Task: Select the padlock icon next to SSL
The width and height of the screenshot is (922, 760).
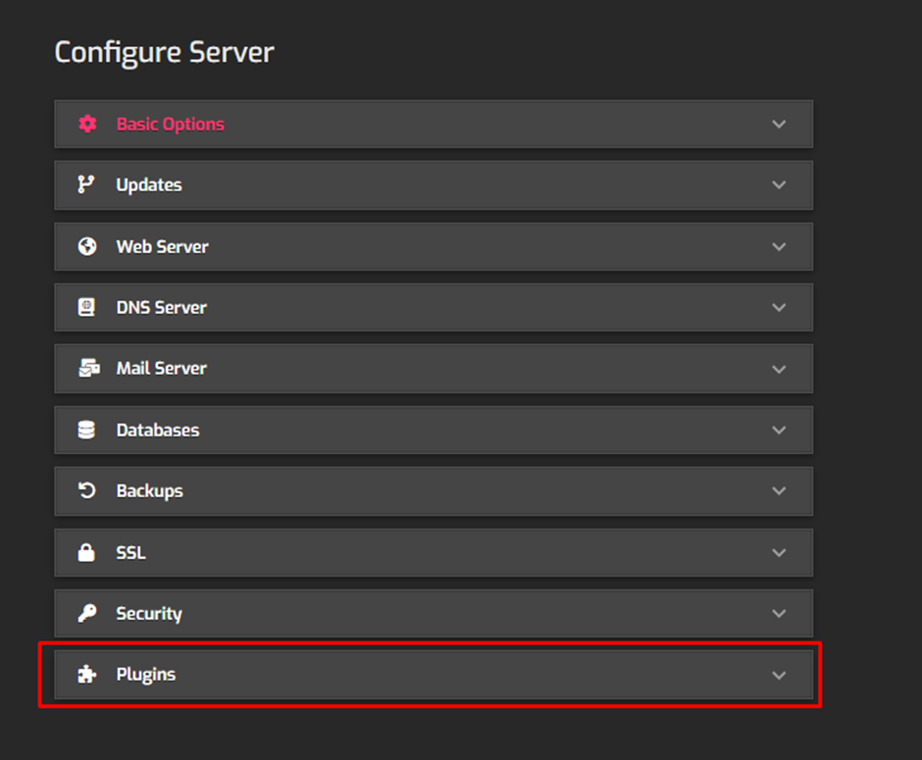Action: (x=87, y=552)
